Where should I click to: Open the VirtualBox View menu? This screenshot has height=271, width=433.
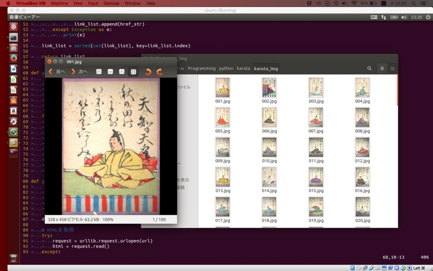78,3
